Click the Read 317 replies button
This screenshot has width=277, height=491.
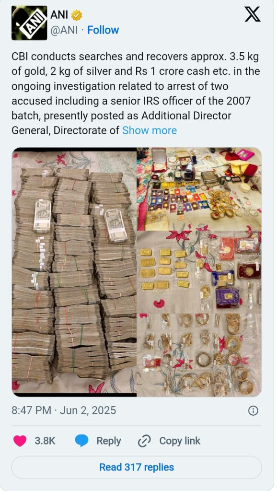137,467
